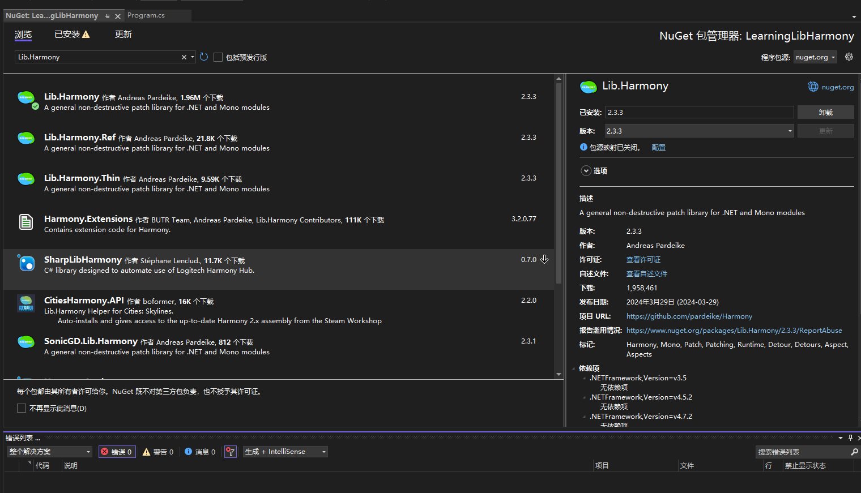
Task: Toggle the error list filter icon
Action: coord(231,452)
